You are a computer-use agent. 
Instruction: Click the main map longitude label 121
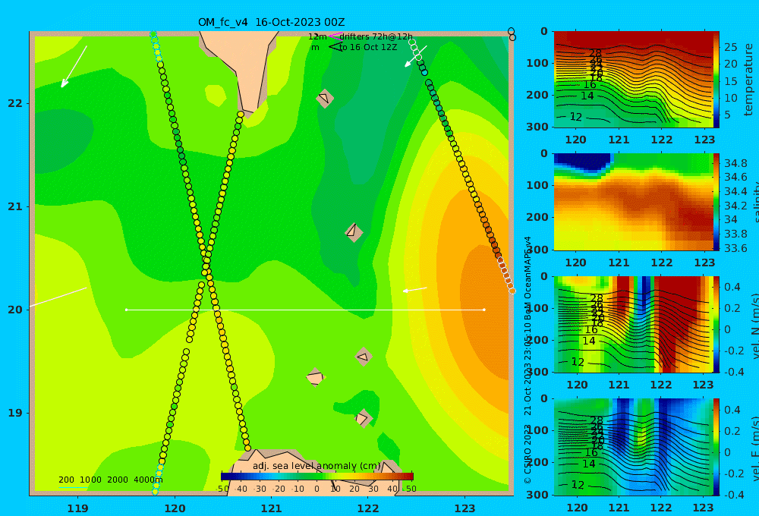(x=272, y=508)
